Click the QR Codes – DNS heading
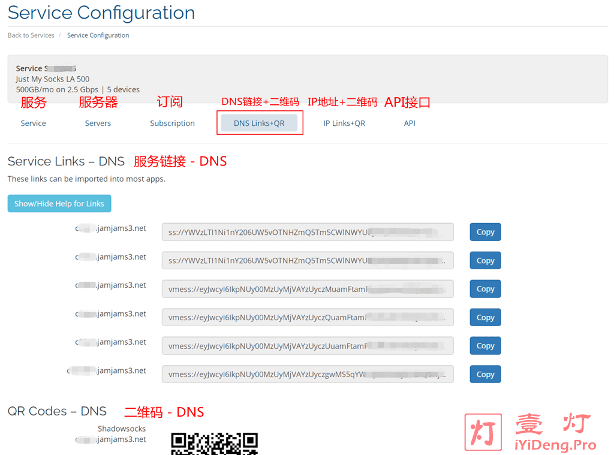This screenshot has height=455, width=614. click(57, 411)
